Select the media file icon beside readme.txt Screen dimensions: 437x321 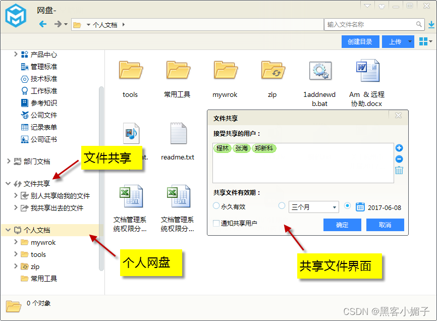(x=131, y=133)
